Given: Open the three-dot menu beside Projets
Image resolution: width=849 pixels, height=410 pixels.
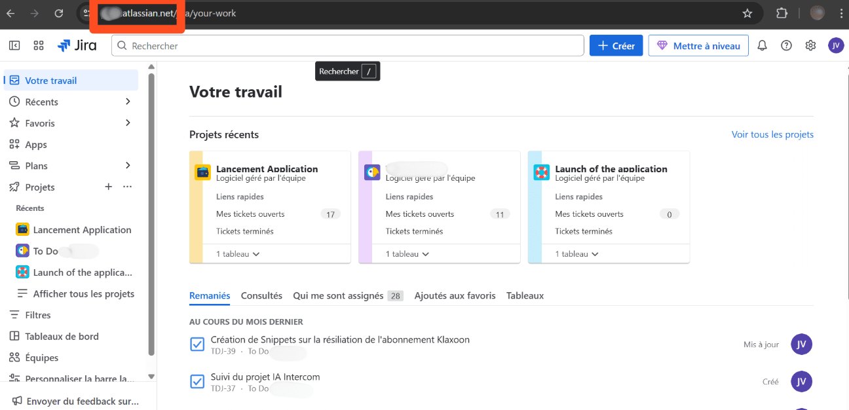Looking at the screenshot, I should 127,187.
